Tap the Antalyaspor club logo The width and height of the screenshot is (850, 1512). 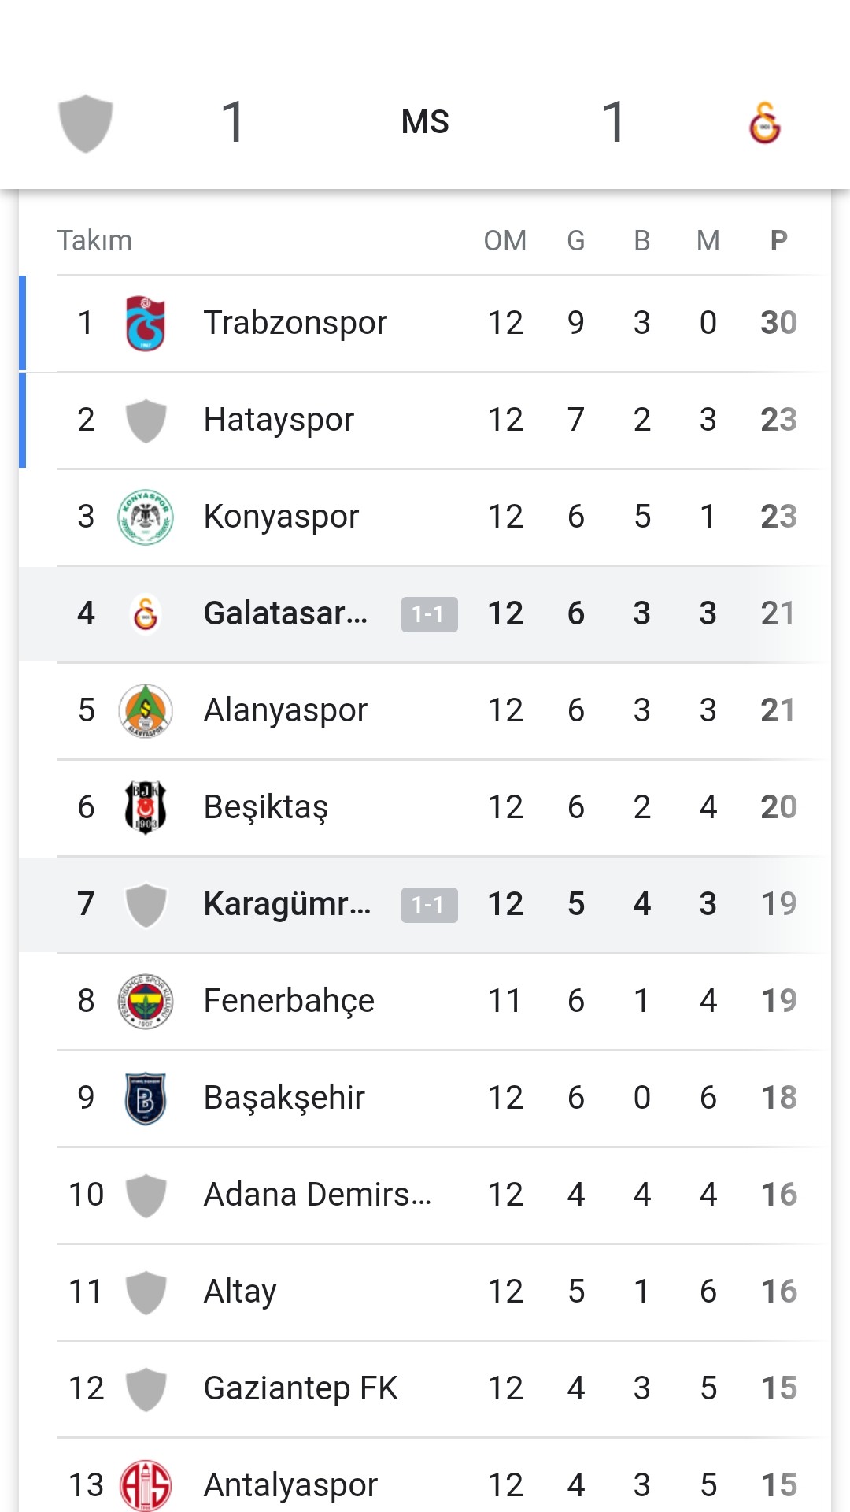(146, 1485)
